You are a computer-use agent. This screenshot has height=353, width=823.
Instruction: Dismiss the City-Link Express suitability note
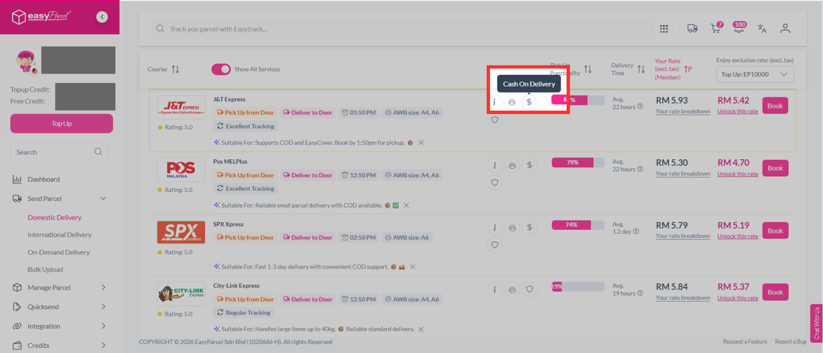(421, 329)
